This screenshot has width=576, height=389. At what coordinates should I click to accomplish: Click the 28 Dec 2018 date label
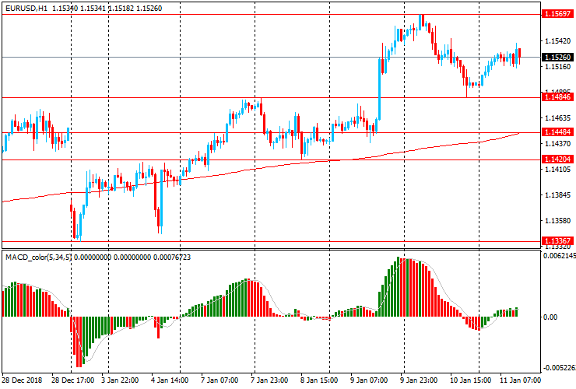[23, 380]
